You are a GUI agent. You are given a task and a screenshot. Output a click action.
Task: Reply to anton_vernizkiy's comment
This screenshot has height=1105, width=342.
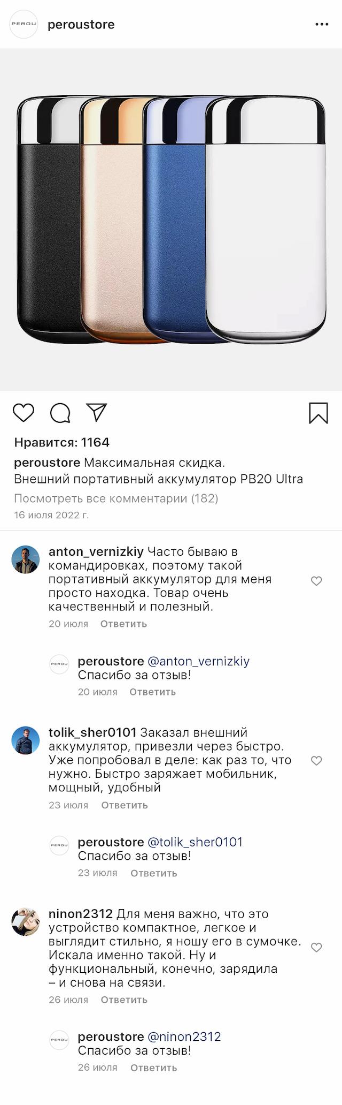point(123,624)
